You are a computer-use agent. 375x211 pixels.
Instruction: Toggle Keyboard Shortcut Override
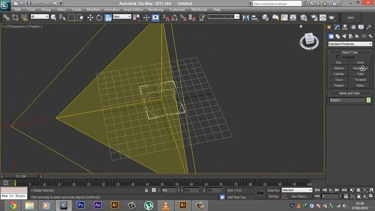coord(155,18)
